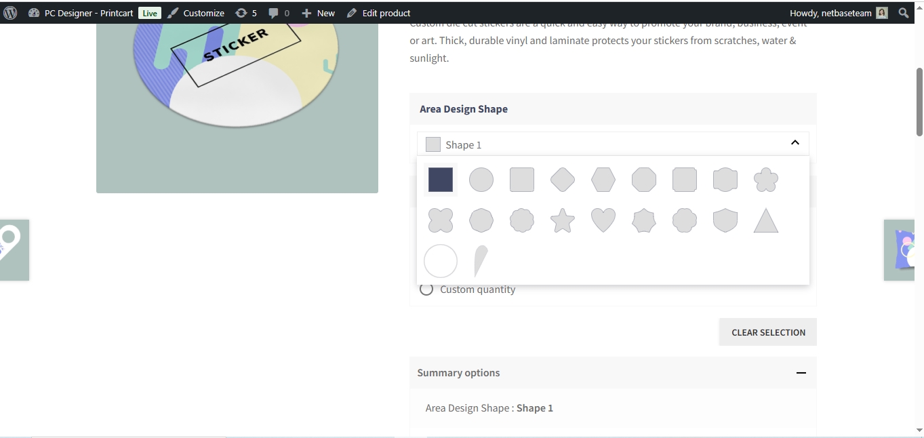Viewport: 924px width, 438px height.
Task: Select the hexagon shape icon
Action: coord(603,180)
